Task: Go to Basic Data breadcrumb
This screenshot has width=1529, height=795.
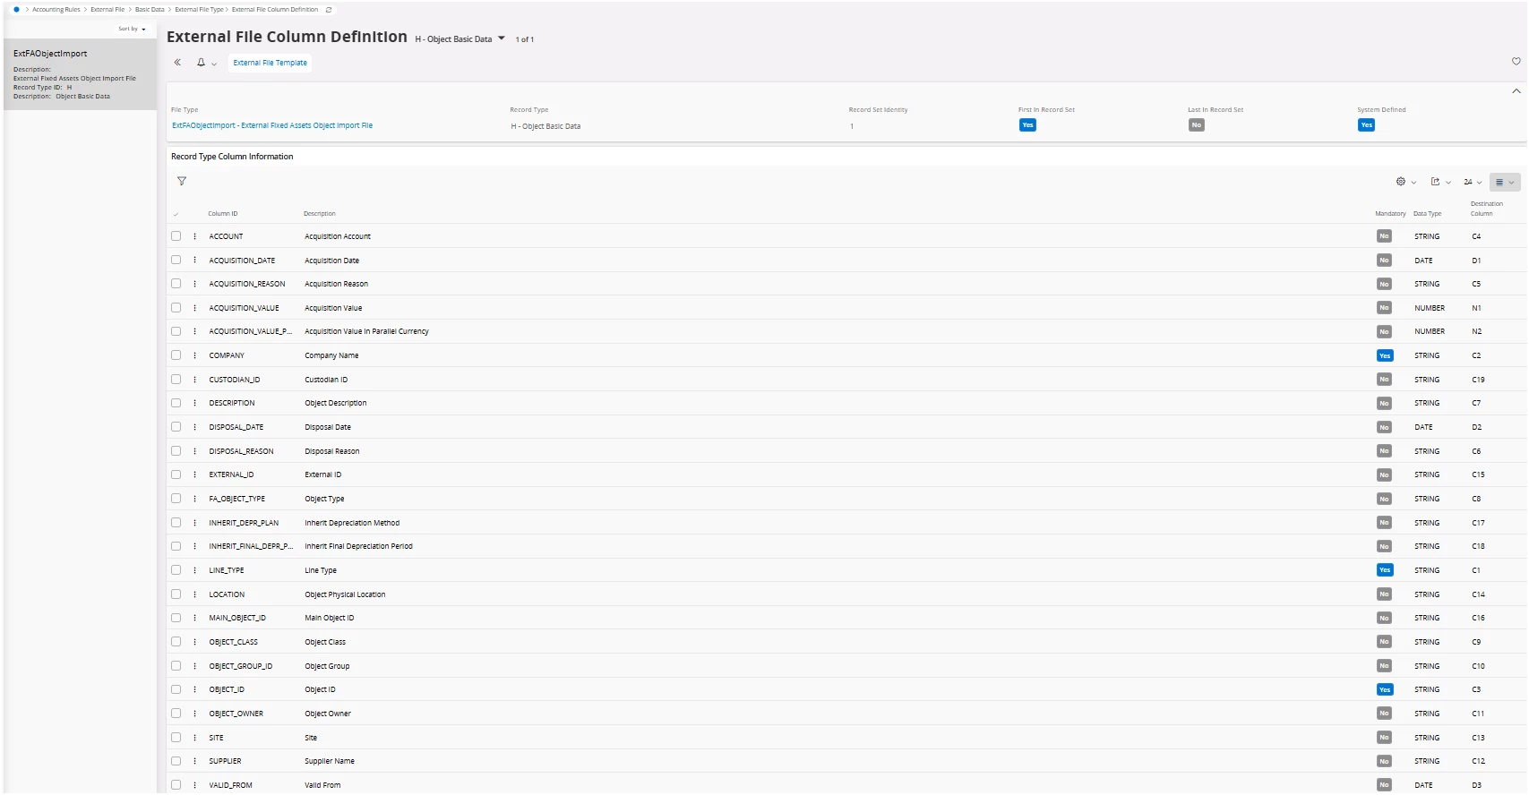Action: [150, 10]
